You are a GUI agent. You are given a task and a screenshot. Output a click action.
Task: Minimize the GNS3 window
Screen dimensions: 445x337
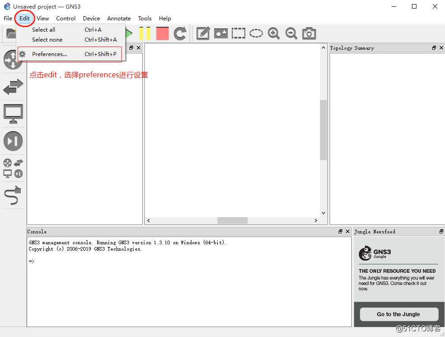pos(394,6)
